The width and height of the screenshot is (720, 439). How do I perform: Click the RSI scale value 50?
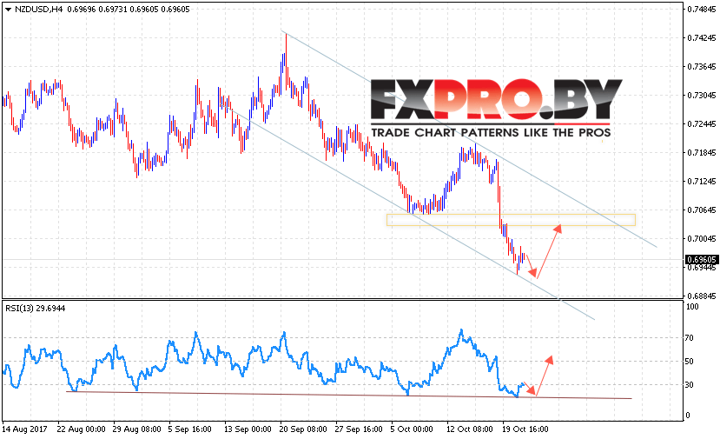[690, 362]
